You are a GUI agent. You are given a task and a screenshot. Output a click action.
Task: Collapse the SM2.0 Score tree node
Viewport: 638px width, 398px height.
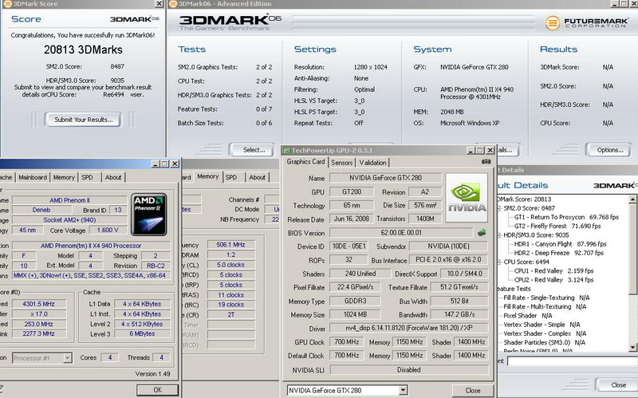point(499,208)
